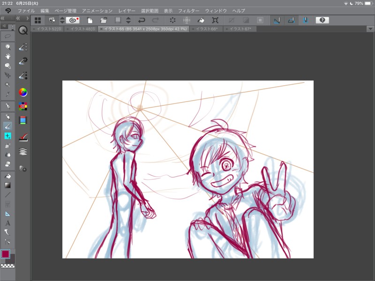Open the Color Wheel palette
The width and height of the screenshot is (375, 281).
23,92
